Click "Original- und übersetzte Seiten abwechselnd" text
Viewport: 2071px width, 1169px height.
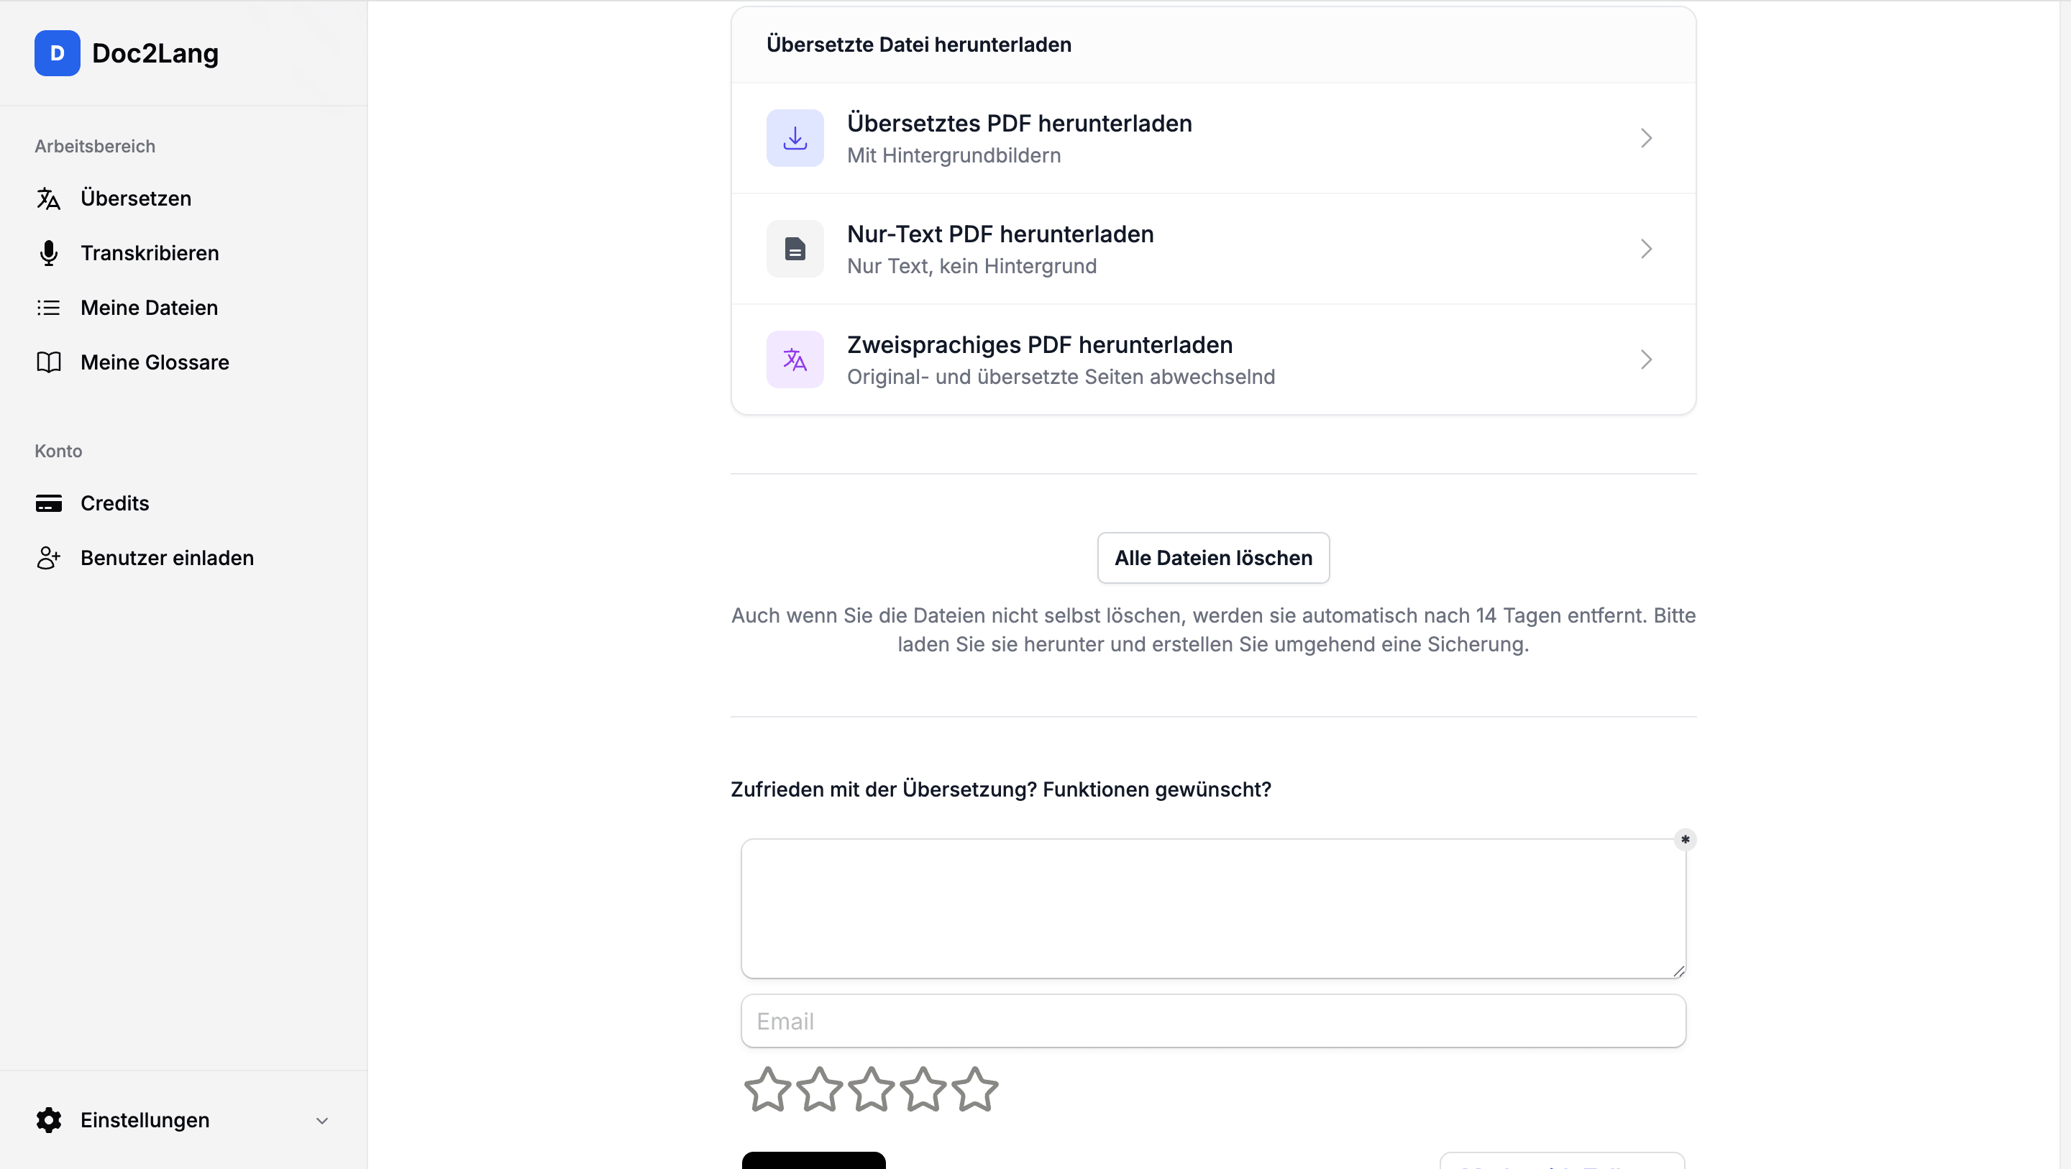(x=1061, y=377)
